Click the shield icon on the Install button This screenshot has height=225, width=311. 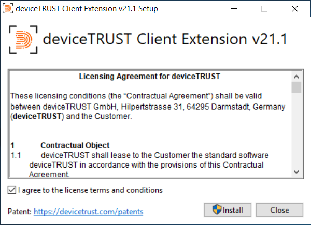[216, 210]
